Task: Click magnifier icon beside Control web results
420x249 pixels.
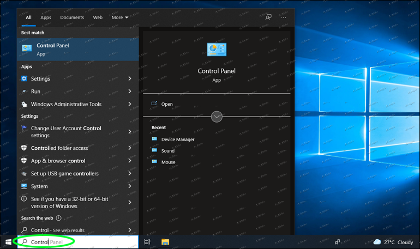Action: coord(25,230)
